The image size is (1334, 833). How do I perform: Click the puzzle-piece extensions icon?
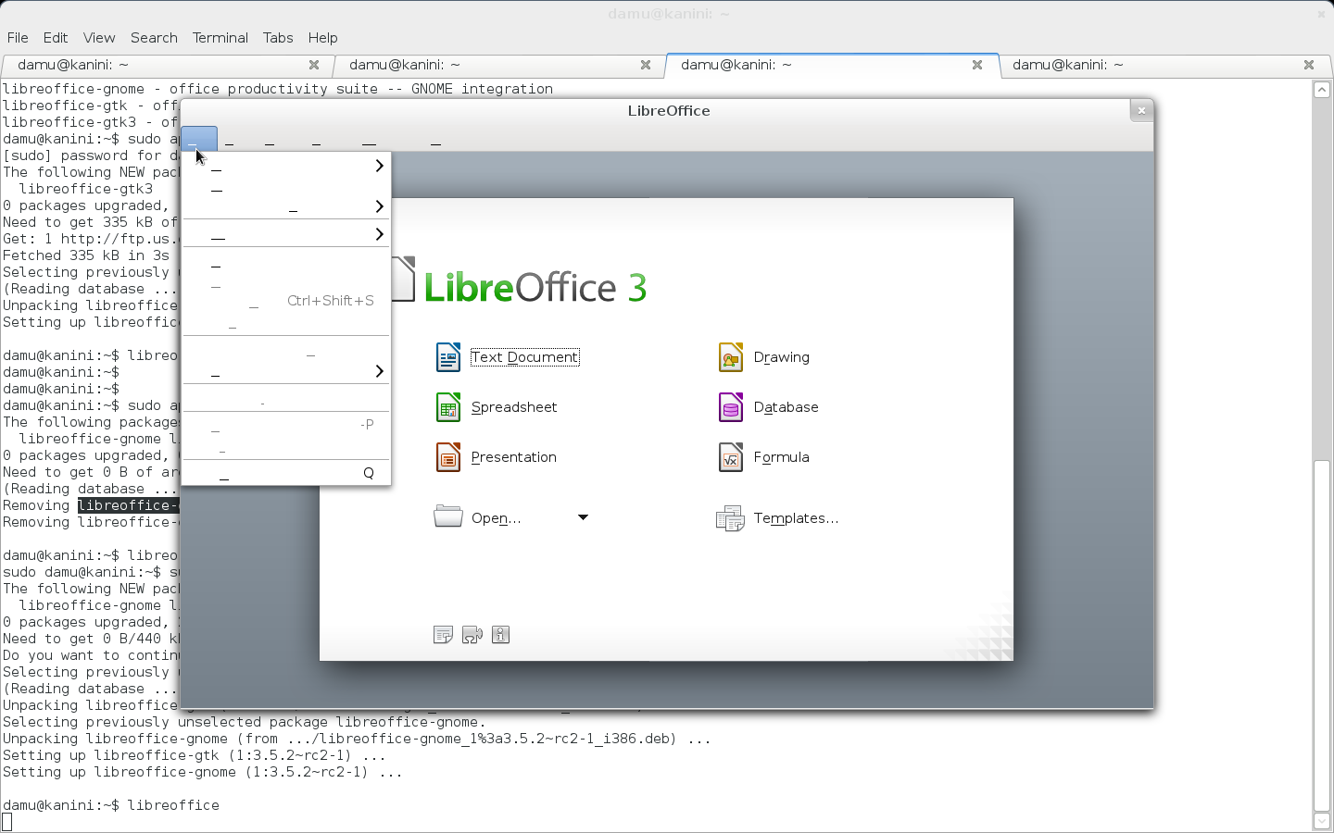(x=472, y=635)
